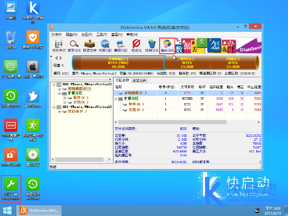The height and width of the screenshot is (216, 288).
Task: Open the 删除文件恢复 shield desktop icon
Action: coord(33,40)
